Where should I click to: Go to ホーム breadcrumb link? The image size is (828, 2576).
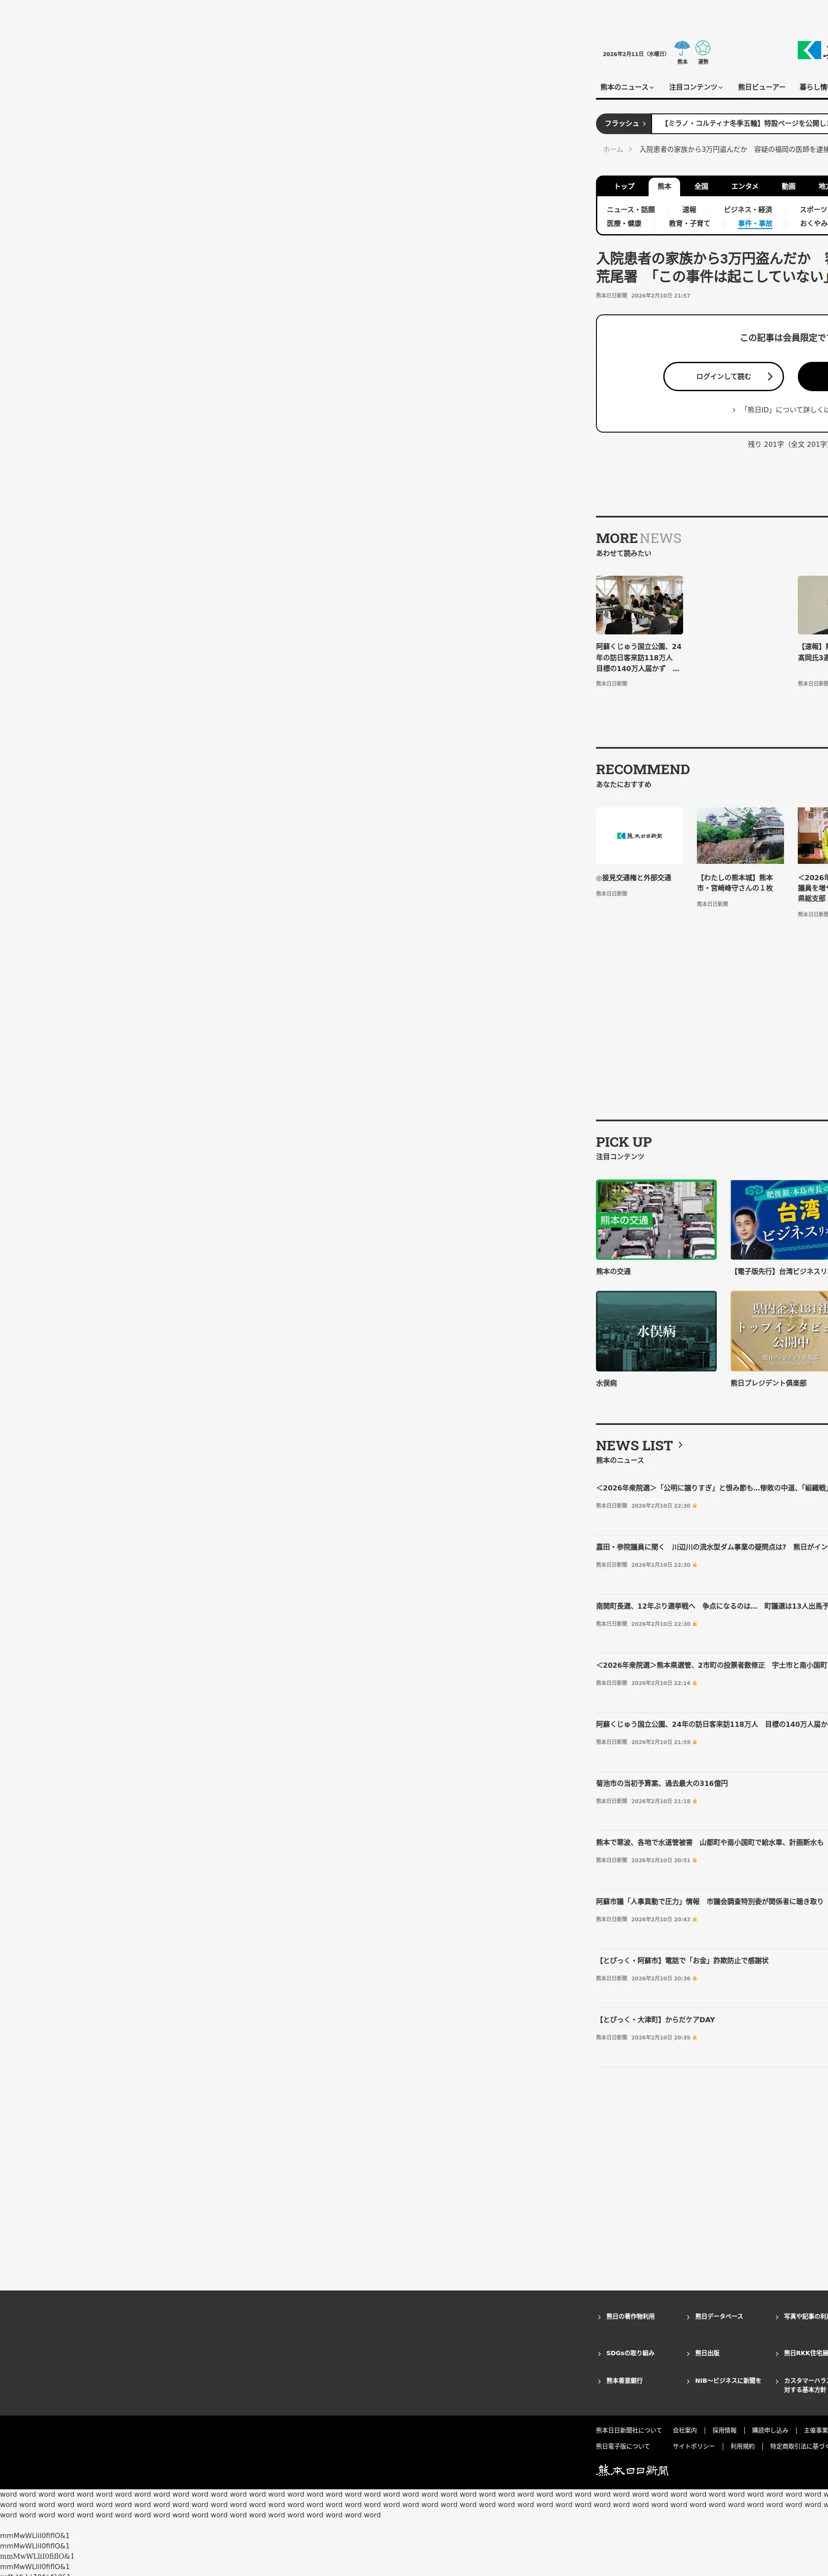[612, 149]
